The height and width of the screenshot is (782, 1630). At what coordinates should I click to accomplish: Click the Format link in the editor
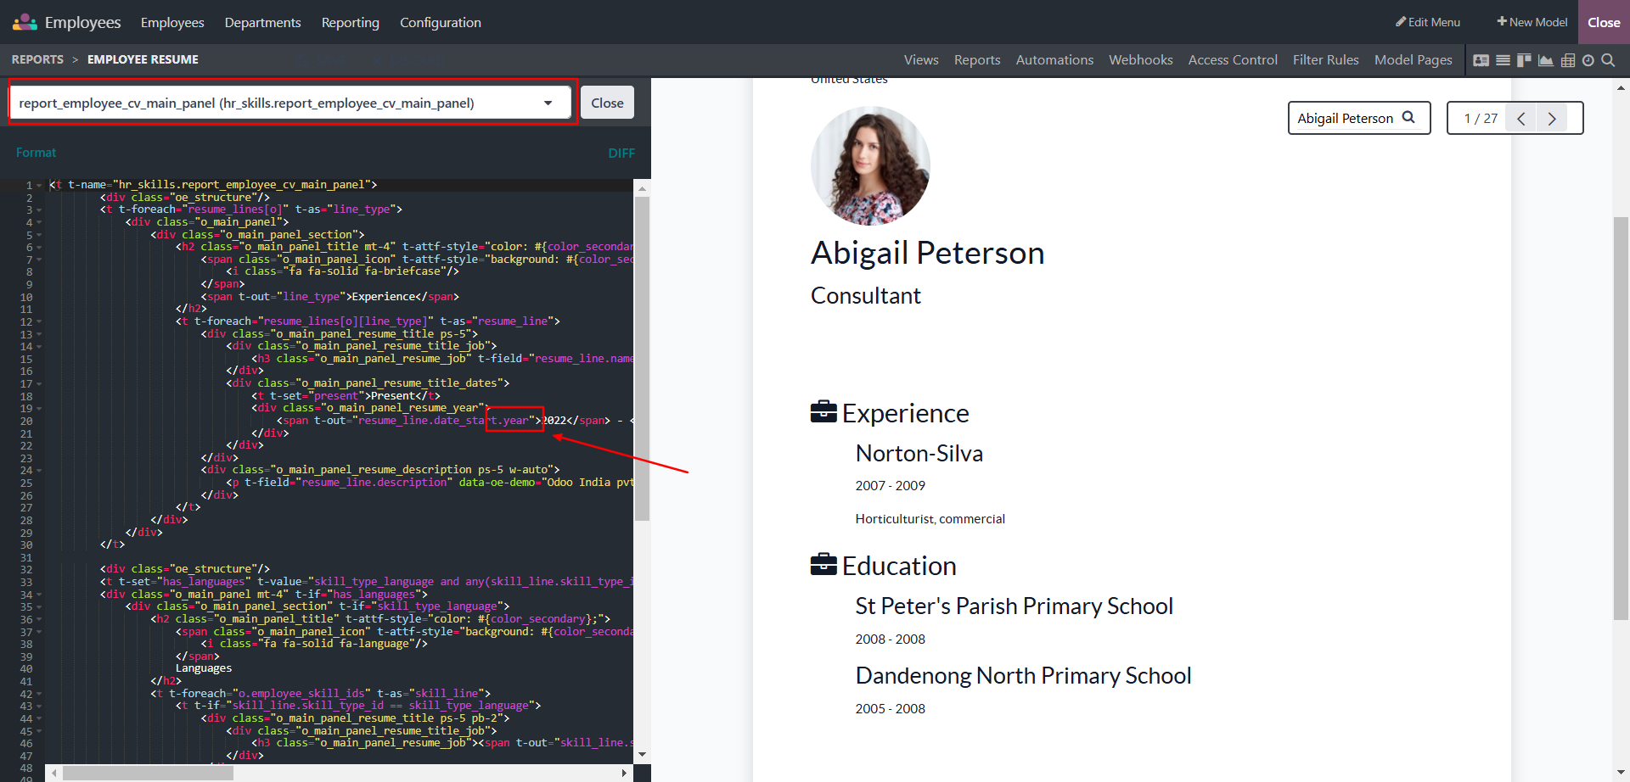[36, 153]
